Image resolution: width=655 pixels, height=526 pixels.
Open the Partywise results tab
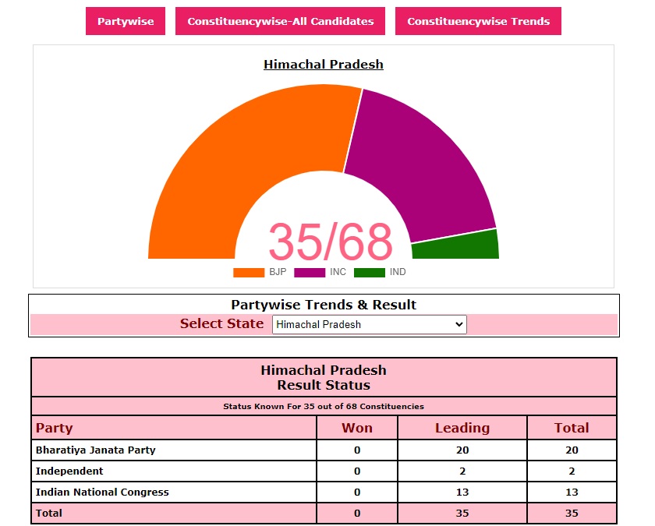(126, 22)
